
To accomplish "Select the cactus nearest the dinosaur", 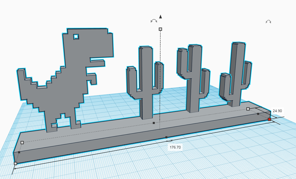I will click(146, 83).
